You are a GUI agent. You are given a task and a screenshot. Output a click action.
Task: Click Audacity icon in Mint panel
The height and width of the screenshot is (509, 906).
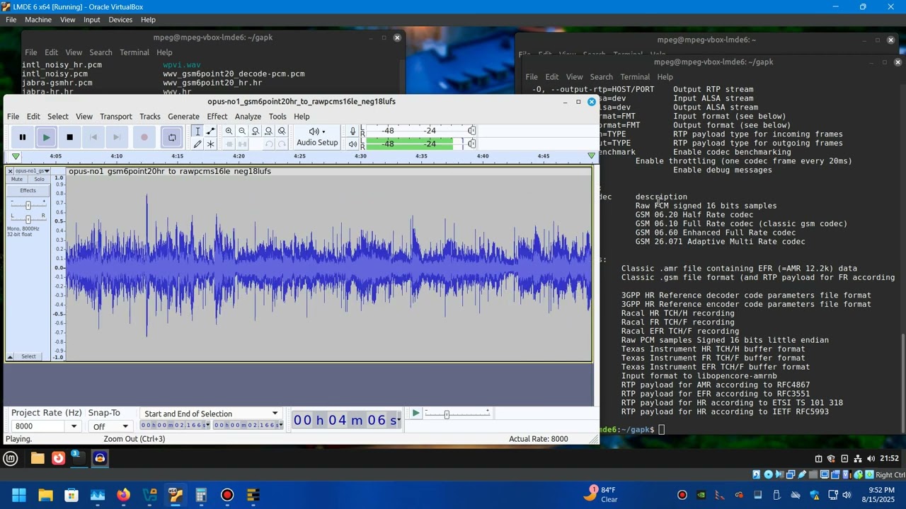click(100, 458)
